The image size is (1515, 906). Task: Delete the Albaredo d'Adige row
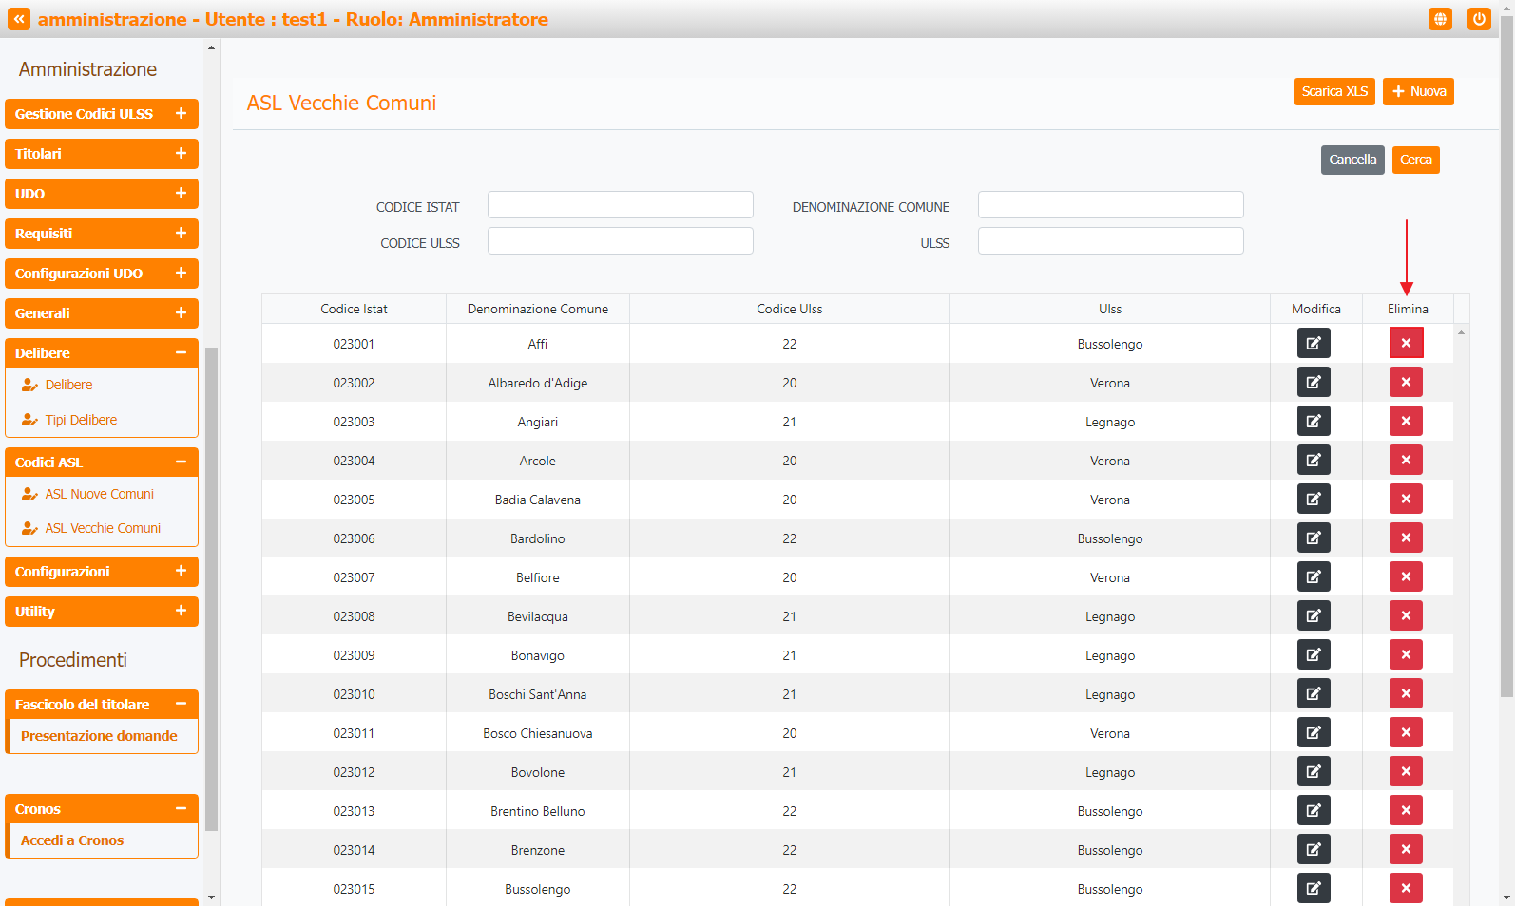1405,383
